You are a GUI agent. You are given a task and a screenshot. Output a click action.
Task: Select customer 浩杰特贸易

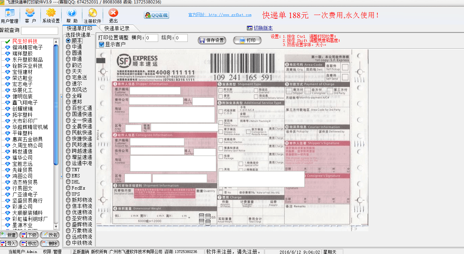[x=25, y=182]
